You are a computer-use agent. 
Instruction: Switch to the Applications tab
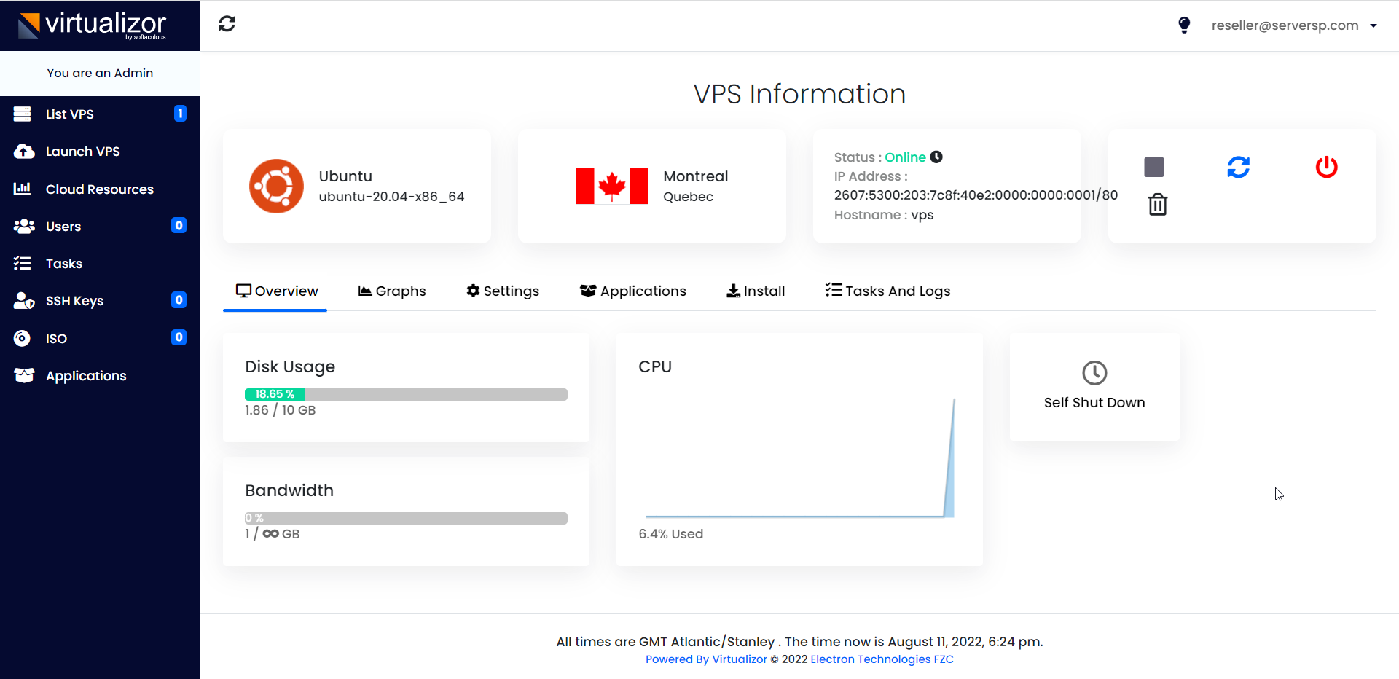[632, 291]
